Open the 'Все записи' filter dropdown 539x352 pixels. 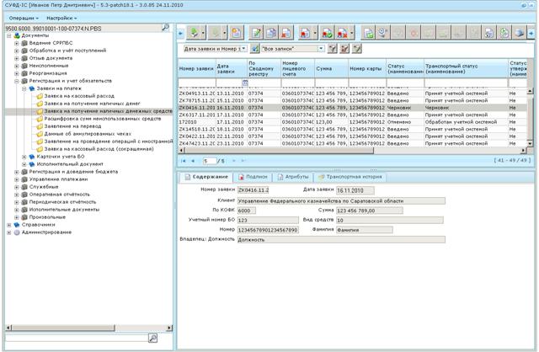click(x=321, y=49)
